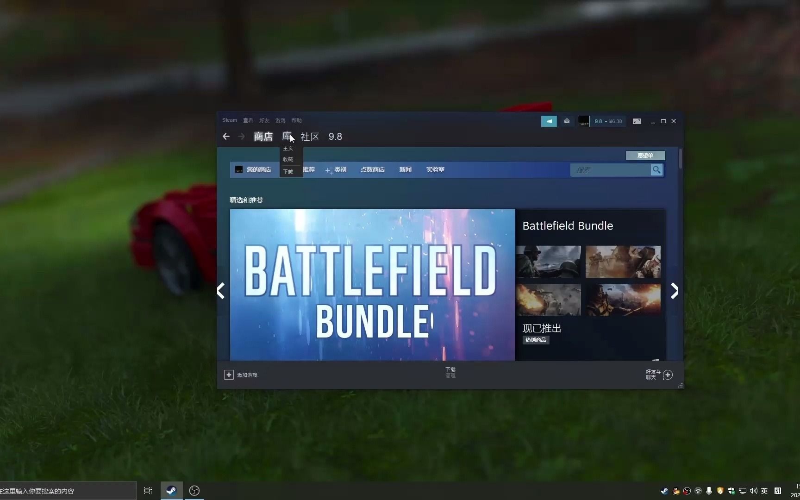Open the Steam menu in menu bar
The height and width of the screenshot is (500, 800).
229,120
